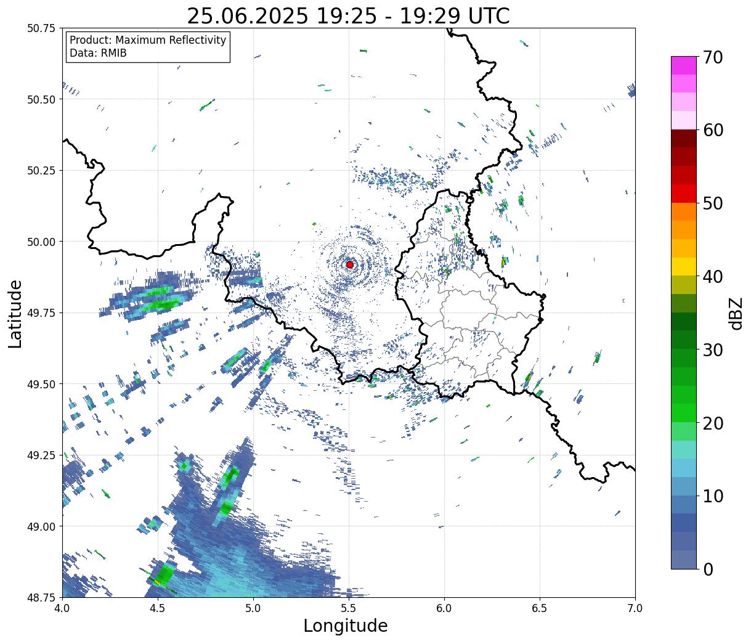
Task: Click the latitude tick label 48.75
Action: click(x=41, y=597)
